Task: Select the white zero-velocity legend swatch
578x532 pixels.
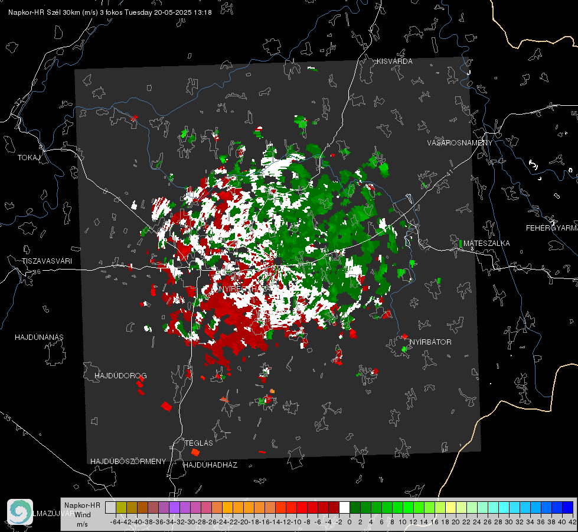Action: (344, 507)
